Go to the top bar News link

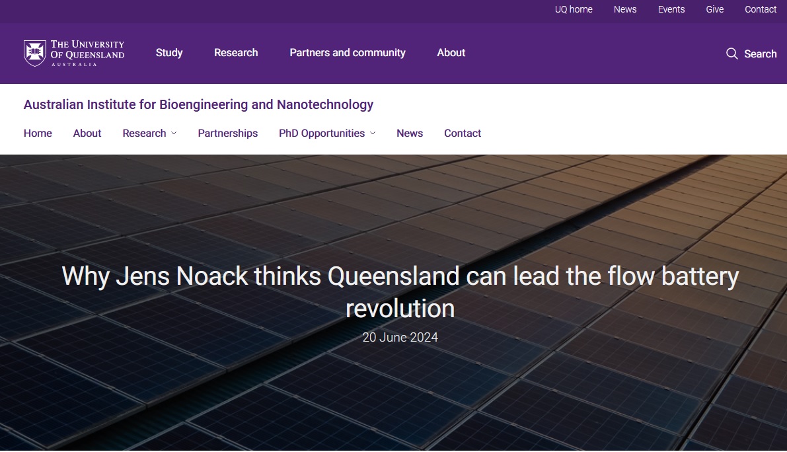click(x=625, y=9)
